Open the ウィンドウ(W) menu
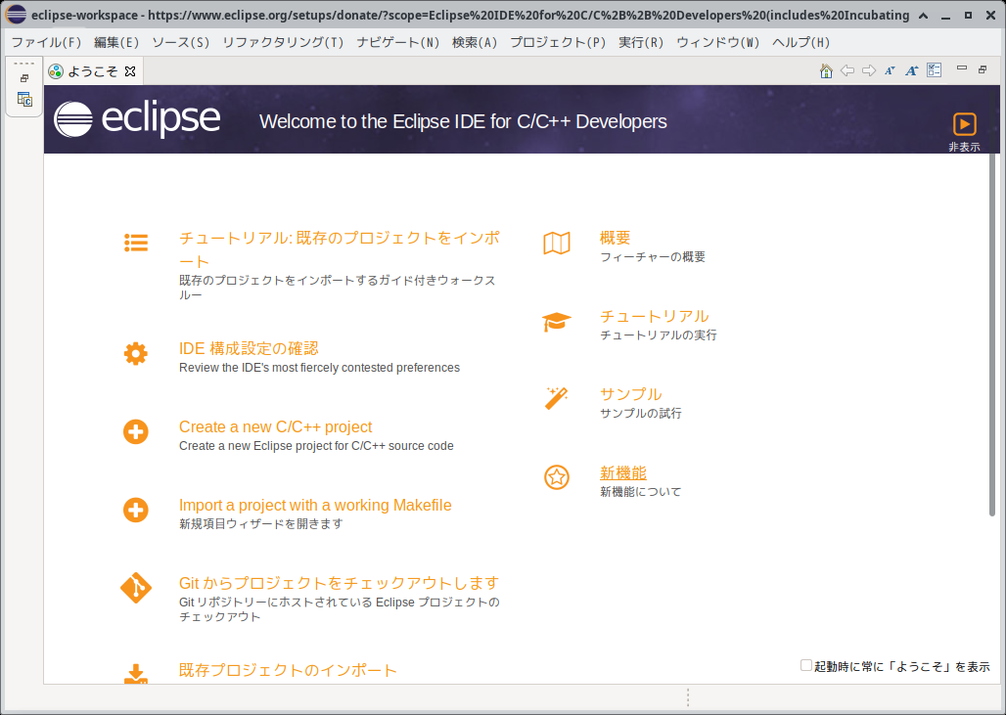1006x715 pixels. 717,42
